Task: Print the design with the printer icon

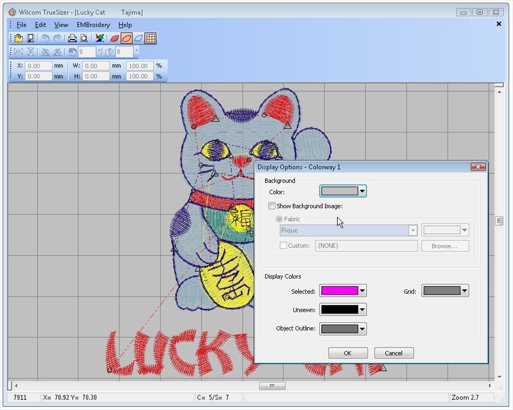Action: 72,38
